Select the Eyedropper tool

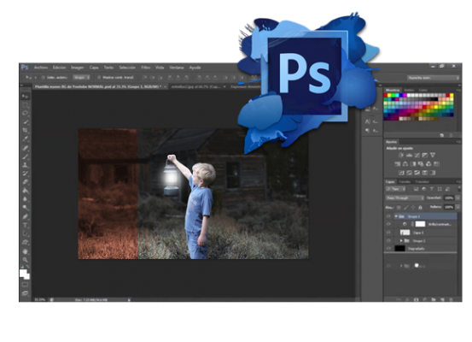click(x=26, y=139)
